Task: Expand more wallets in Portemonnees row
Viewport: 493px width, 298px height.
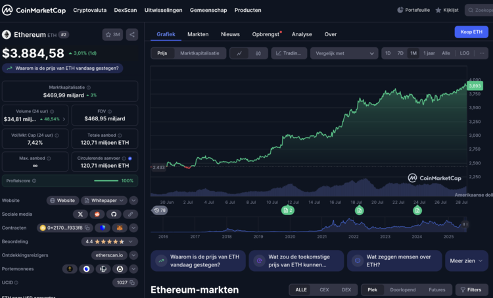Action: click(133, 269)
